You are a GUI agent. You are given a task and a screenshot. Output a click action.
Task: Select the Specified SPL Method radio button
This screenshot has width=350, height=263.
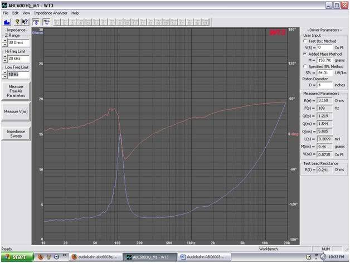point(305,66)
